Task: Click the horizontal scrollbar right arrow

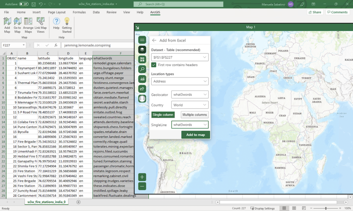Action: point(346,202)
